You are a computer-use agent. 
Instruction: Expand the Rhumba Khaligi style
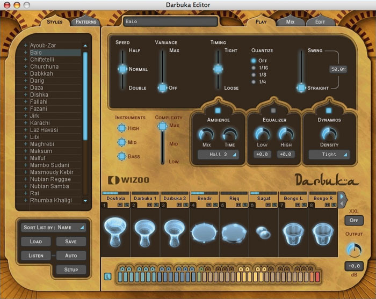click(x=25, y=200)
